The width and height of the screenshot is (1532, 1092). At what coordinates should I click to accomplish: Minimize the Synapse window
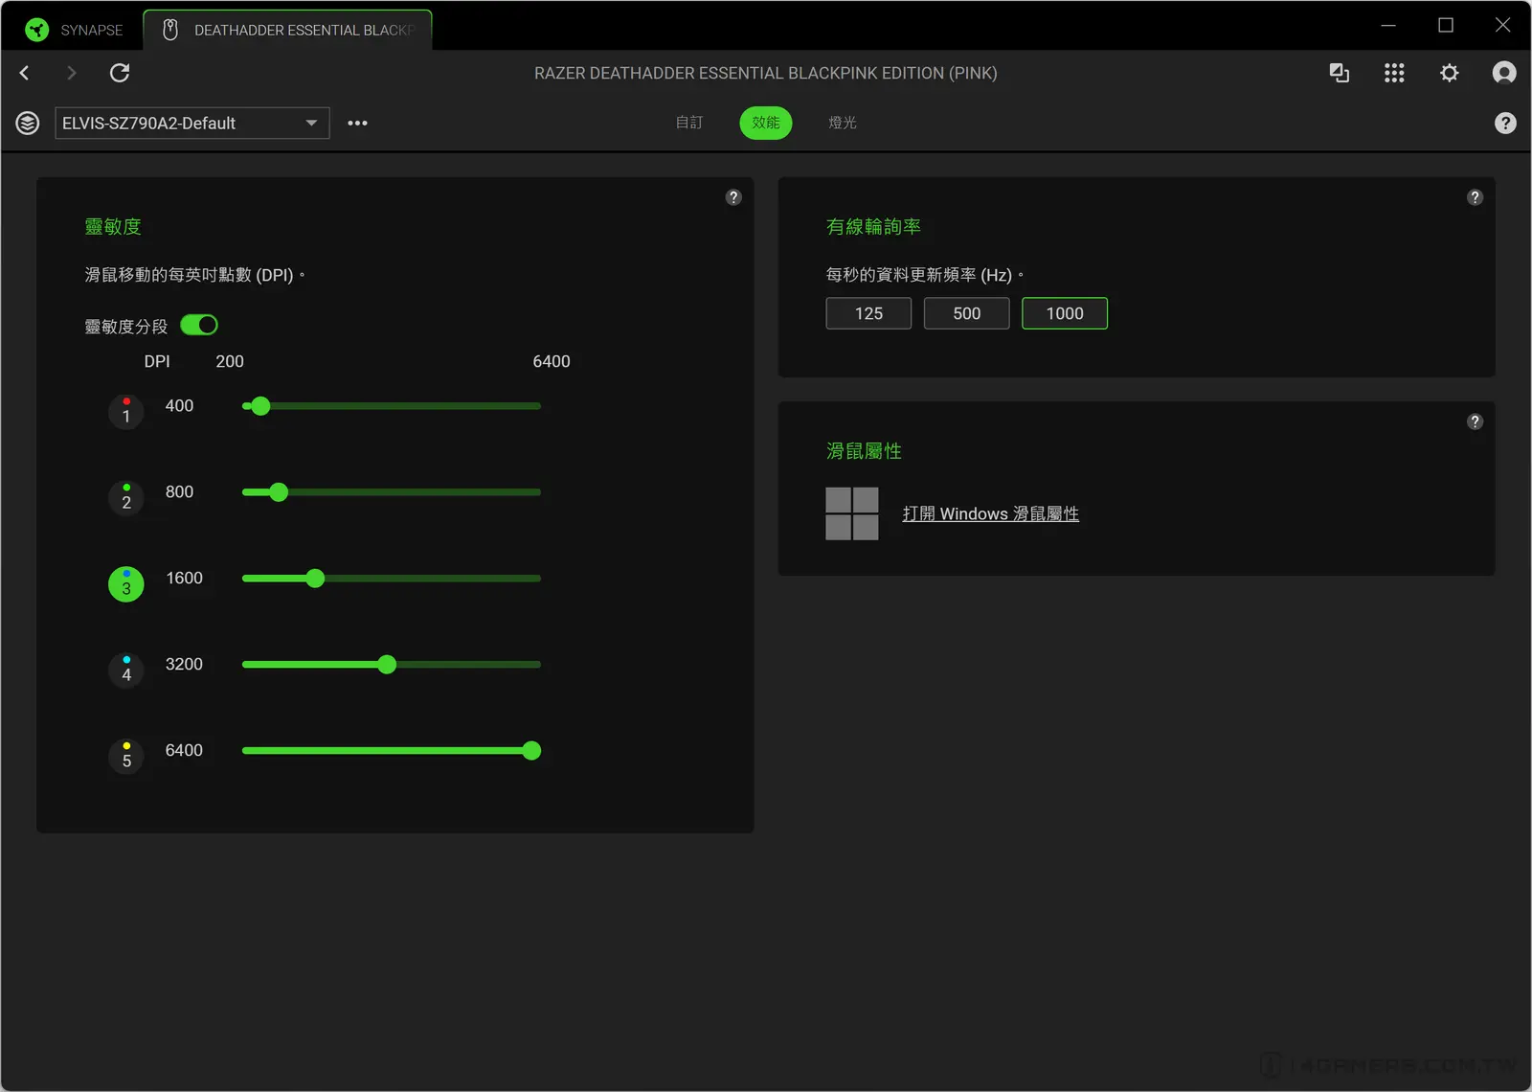pyautogui.click(x=1388, y=25)
